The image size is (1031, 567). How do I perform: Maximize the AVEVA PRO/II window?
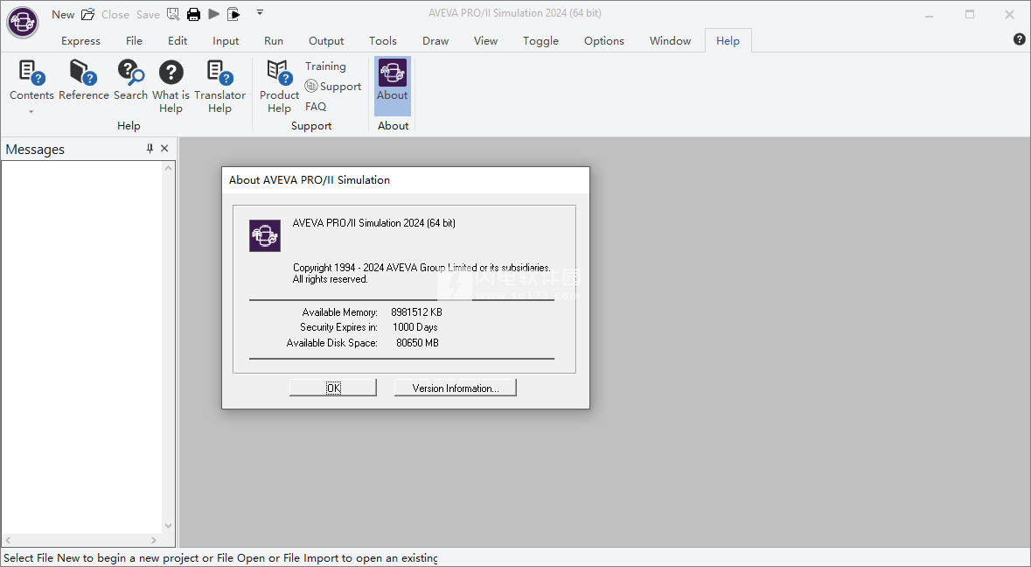970,15
